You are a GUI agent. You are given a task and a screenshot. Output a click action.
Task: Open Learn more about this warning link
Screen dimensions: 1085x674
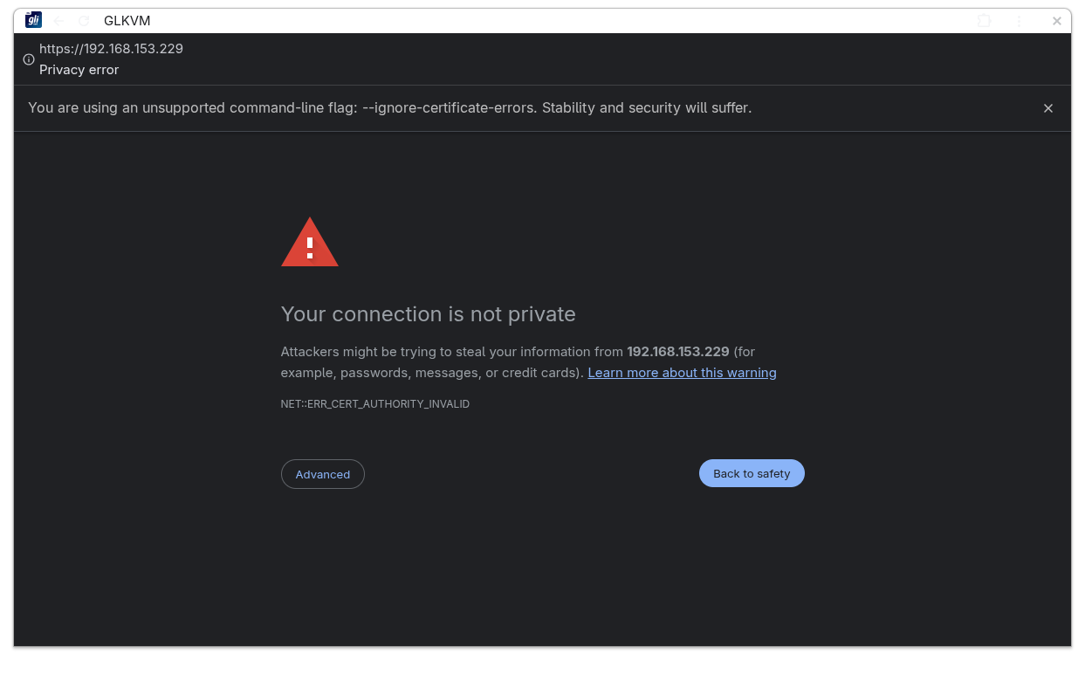click(682, 373)
